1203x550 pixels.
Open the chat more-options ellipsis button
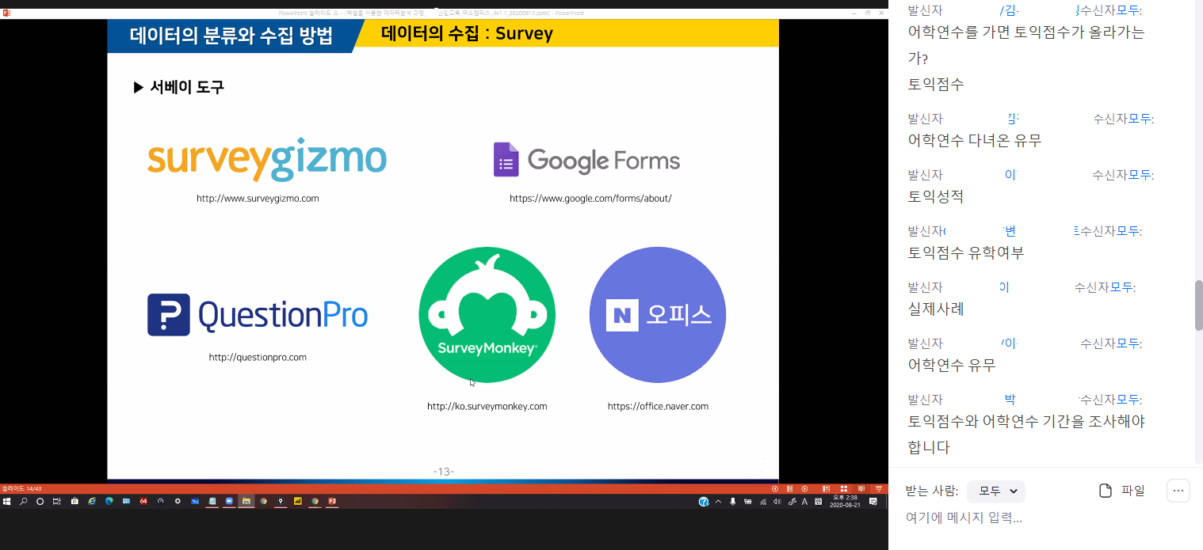coord(1178,491)
